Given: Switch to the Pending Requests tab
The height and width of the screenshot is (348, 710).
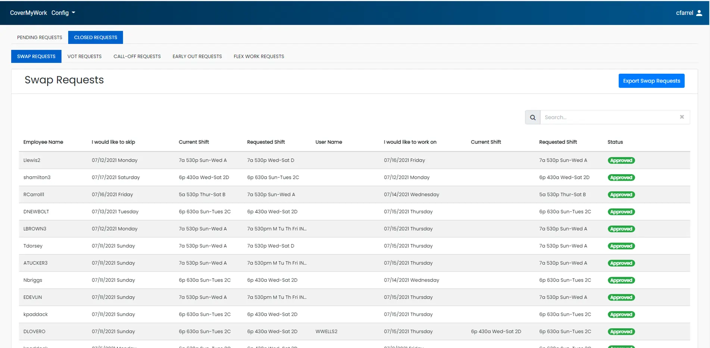Looking at the screenshot, I should 40,37.
